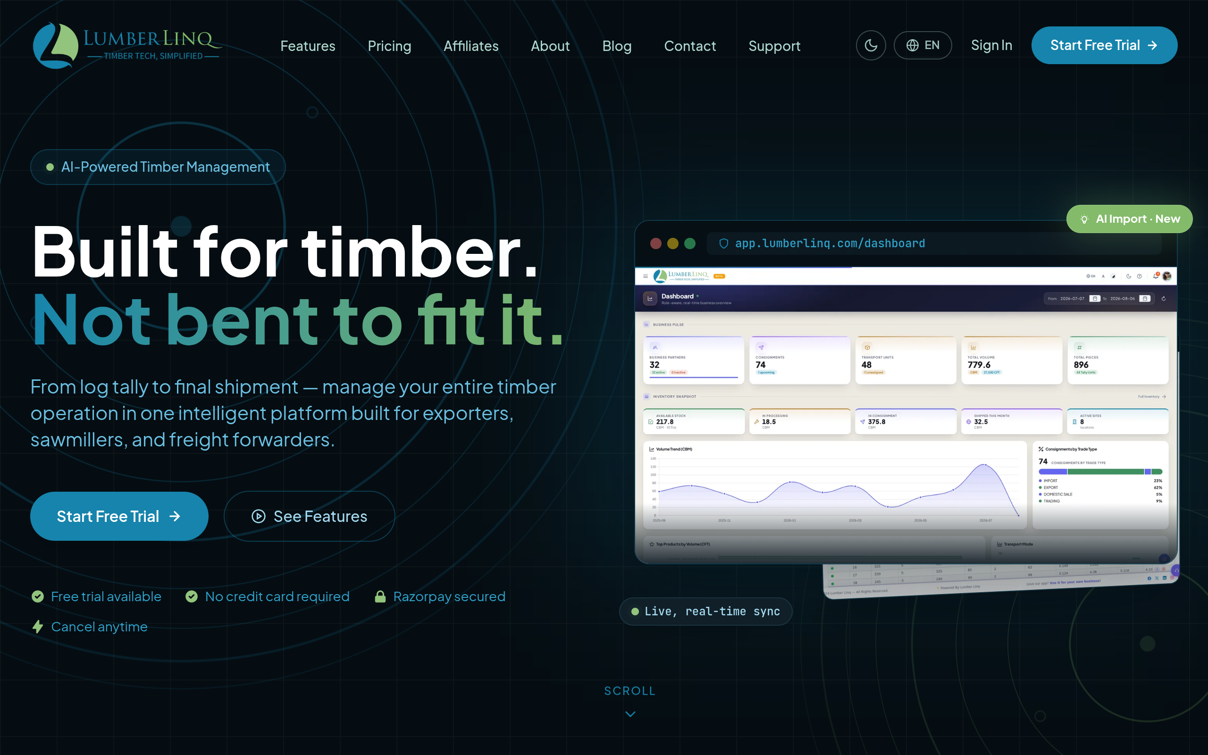Click the LumberLinq logo in the header
1208x755 pixels.
[x=127, y=45]
